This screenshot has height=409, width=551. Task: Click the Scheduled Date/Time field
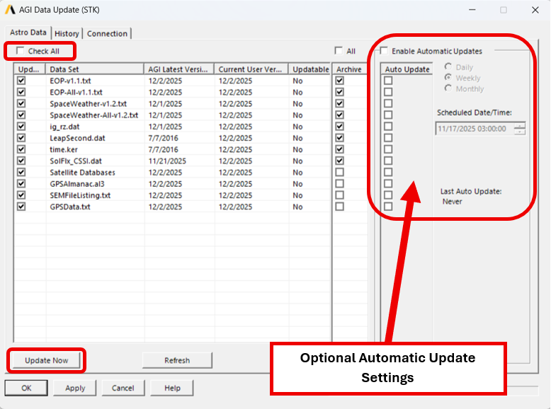[473, 129]
